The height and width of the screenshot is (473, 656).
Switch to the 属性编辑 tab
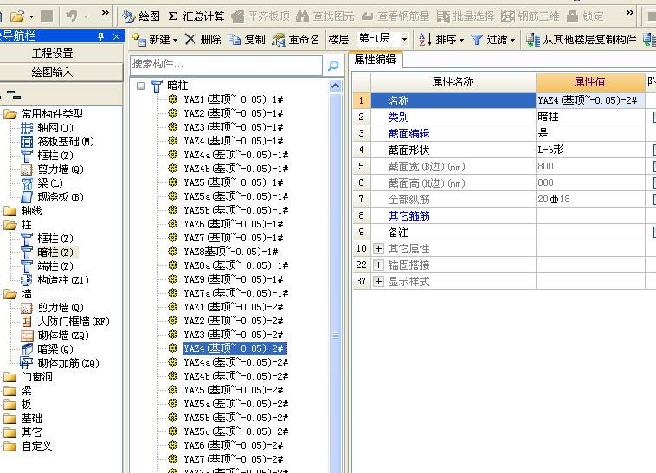pos(375,60)
